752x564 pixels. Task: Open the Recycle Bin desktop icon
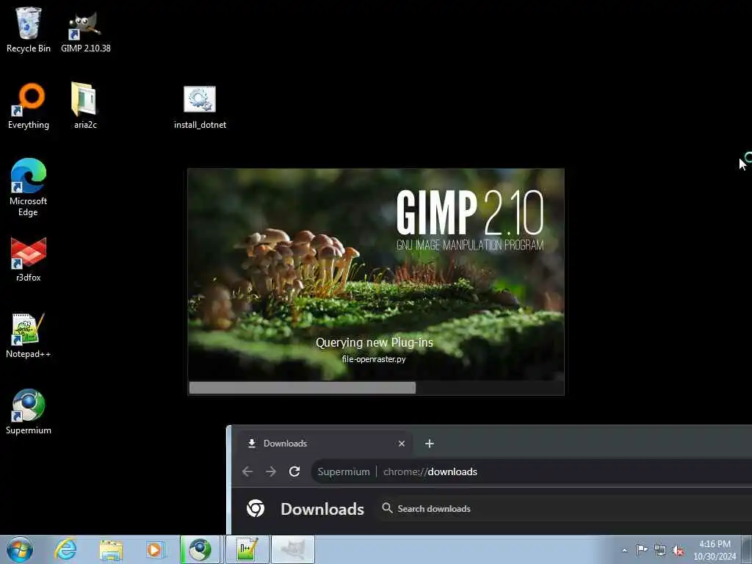tap(29, 29)
